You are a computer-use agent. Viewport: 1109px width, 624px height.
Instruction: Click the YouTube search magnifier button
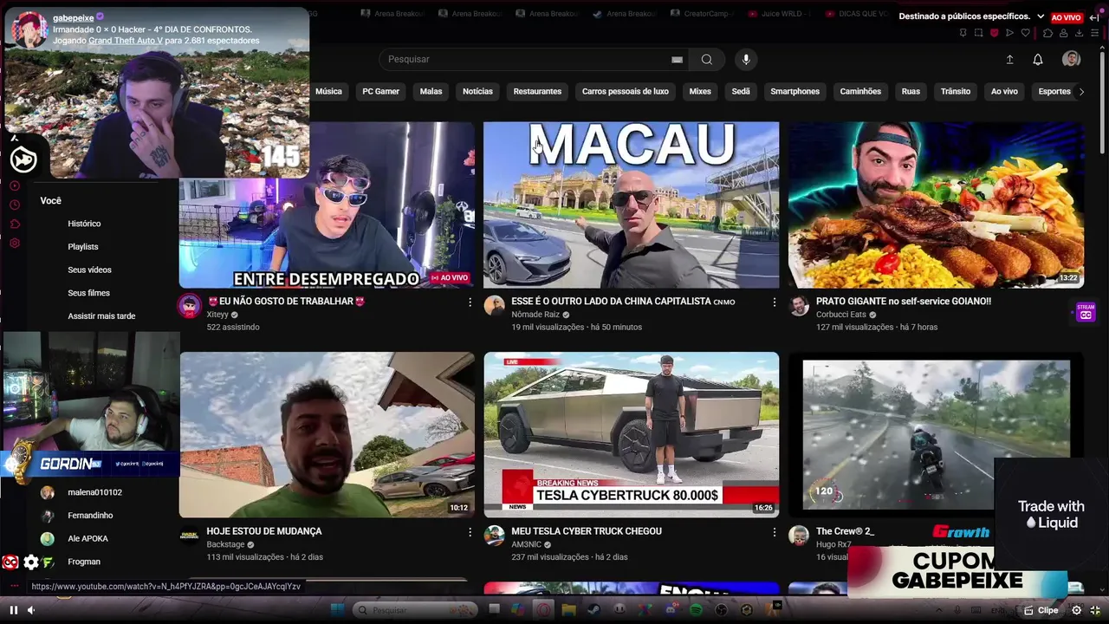(707, 59)
